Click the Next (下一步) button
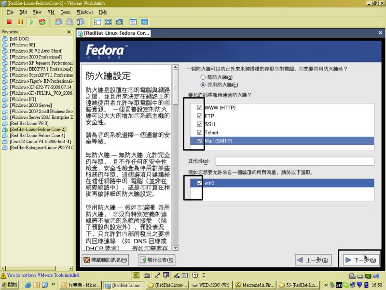The image size is (386, 290). tap(360, 260)
